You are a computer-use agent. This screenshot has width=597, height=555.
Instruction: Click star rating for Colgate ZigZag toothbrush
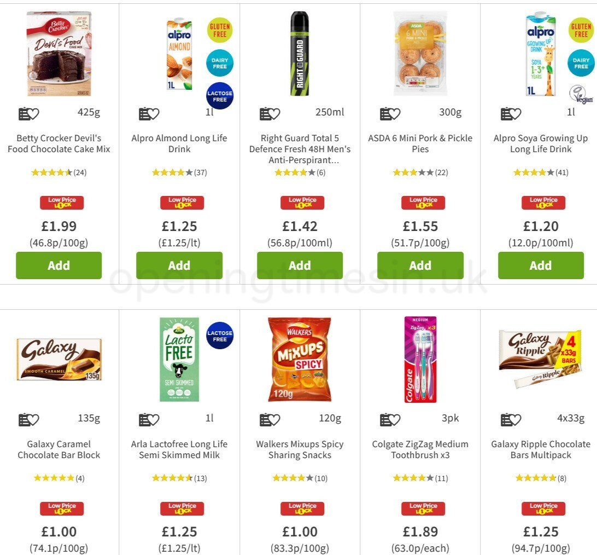point(420,477)
